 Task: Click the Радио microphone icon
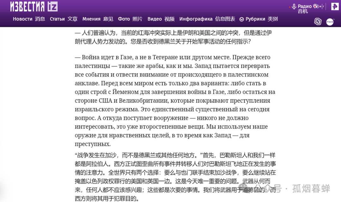[x=294, y=7]
